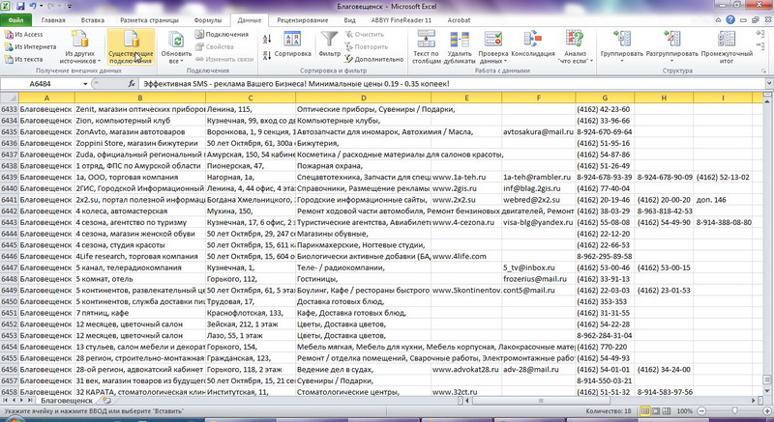774x422 pixels.
Task: Click the Subtotal button
Action: click(x=727, y=47)
